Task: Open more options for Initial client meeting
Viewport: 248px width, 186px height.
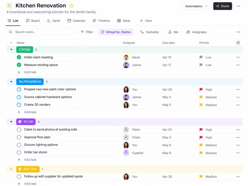Action: (x=238, y=57)
